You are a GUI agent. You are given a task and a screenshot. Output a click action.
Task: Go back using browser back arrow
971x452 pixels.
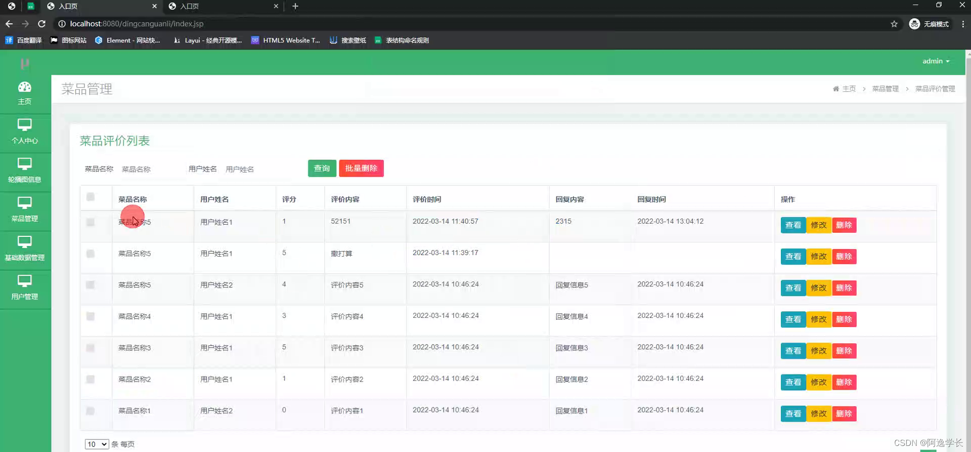pos(9,24)
